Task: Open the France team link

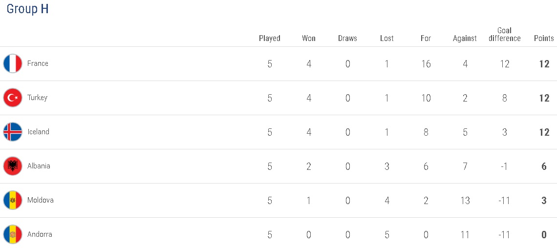Action: click(x=38, y=63)
